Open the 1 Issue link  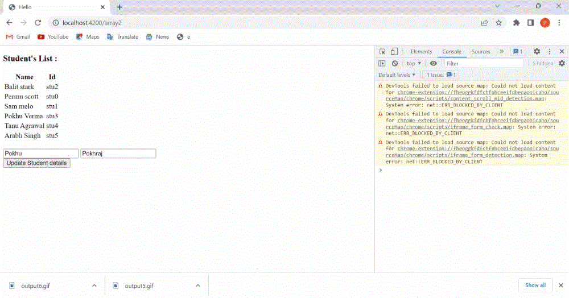pos(441,75)
